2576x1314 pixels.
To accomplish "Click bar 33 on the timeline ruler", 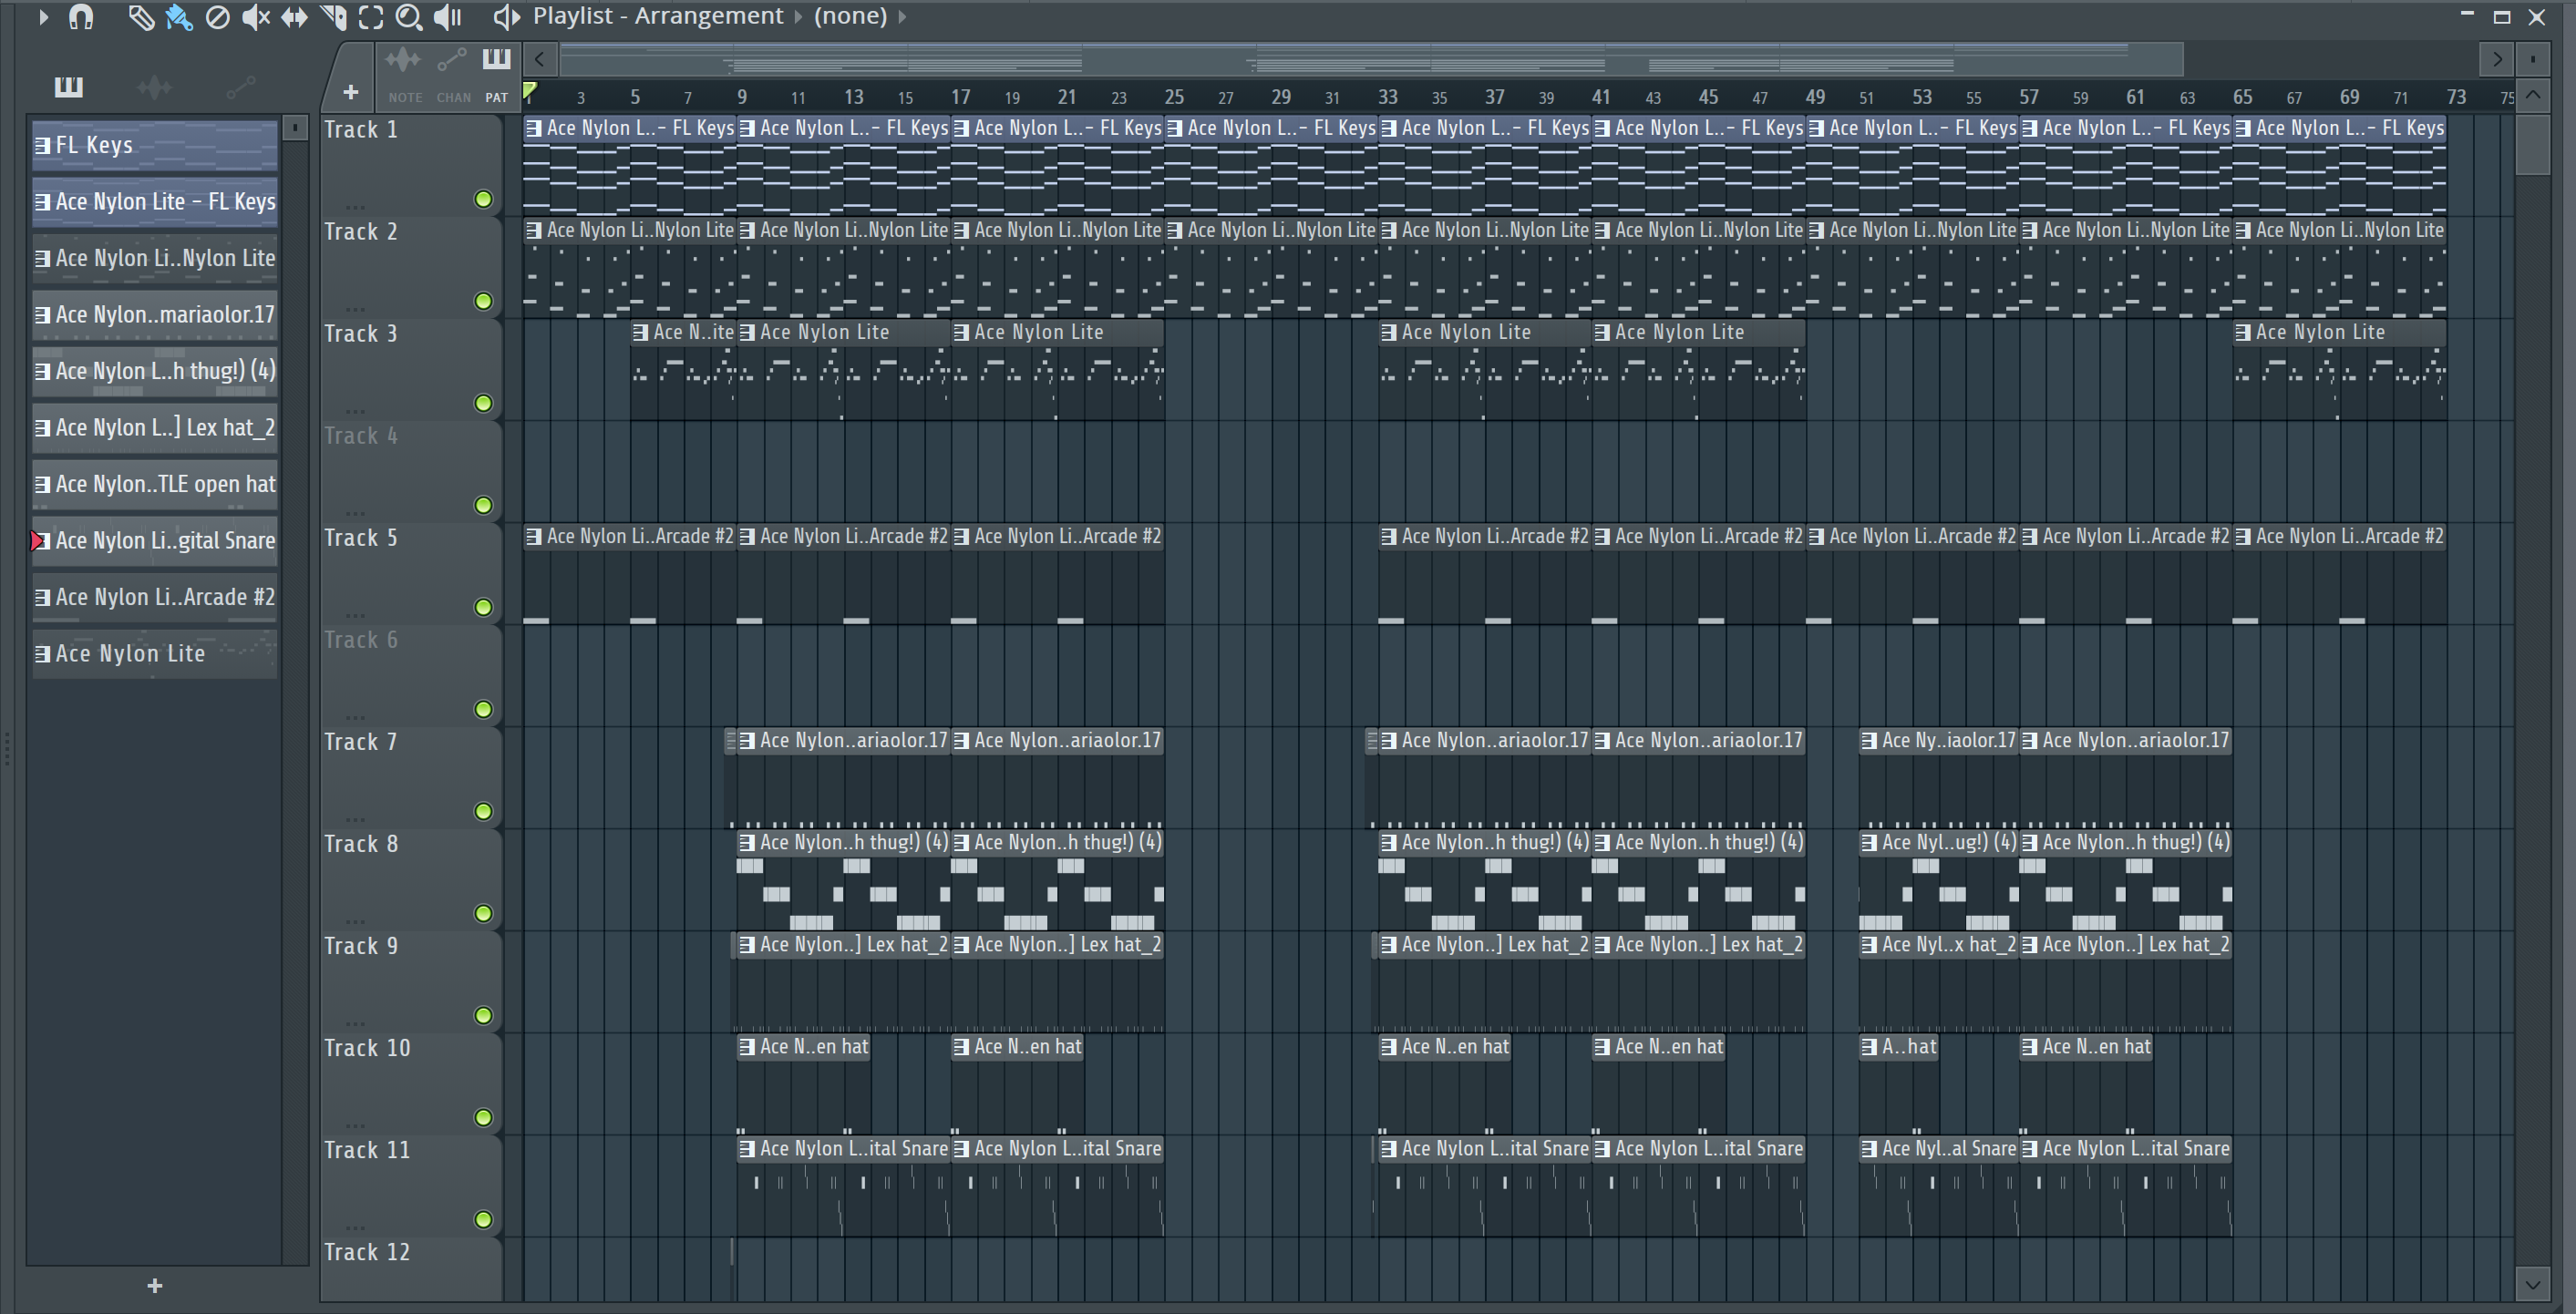I will 1387,97.
